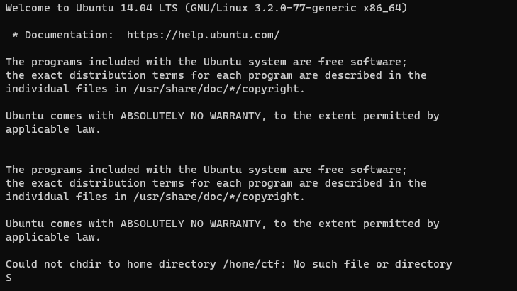Click the first ABSOLUTELY NO WARRANTY phrase
The height and width of the screenshot is (291, 517).
191,116
